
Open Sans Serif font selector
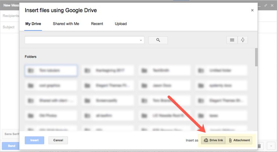pos(11,134)
